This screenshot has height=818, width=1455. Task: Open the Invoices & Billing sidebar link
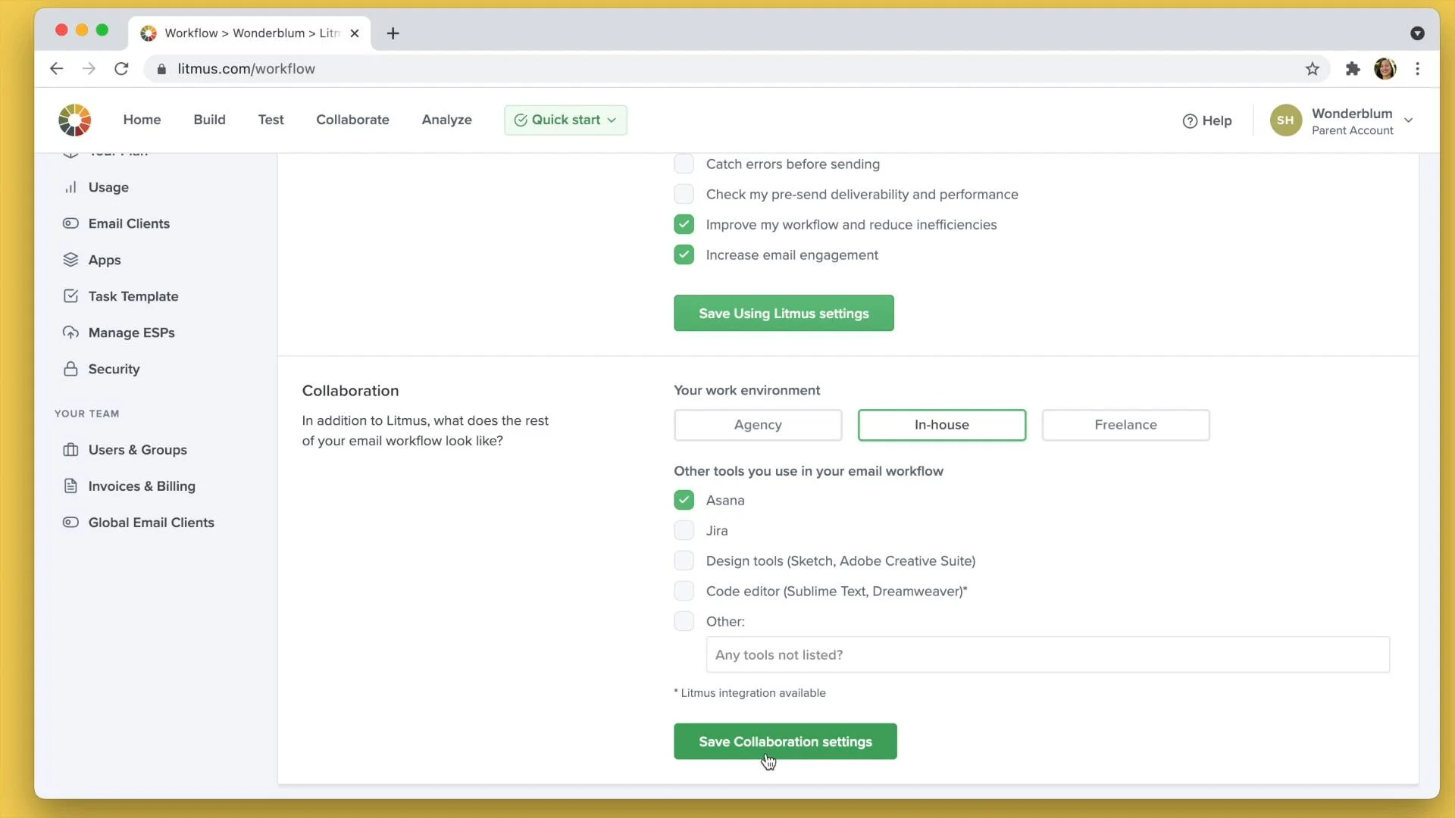click(142, 486)
